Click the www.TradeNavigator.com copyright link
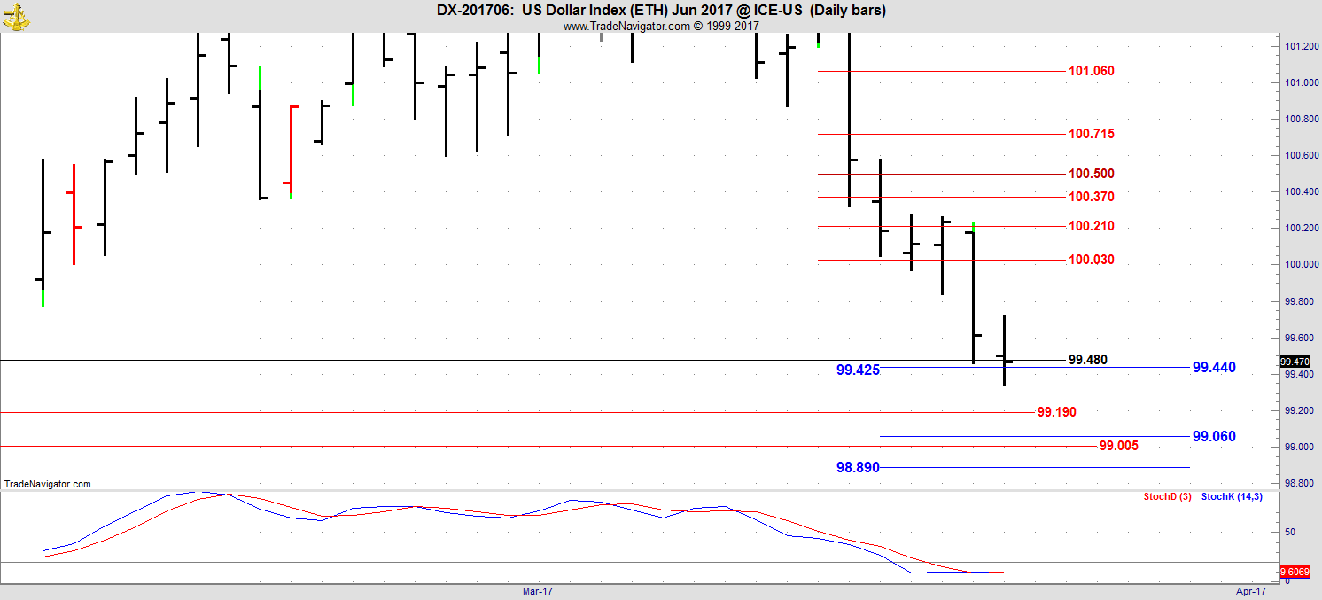This screenshot has height=600, width=1322. coord(661,27)
